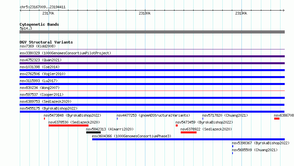Viewport: 294px width, 166px height.
Task: Open the Cytogenetic Bands track title
Action: (39, 24)
